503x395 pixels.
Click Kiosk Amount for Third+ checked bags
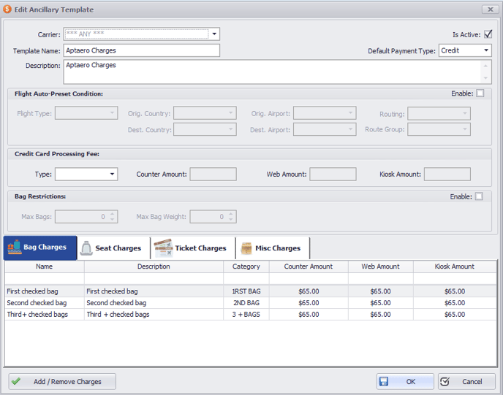pos(455,314)
